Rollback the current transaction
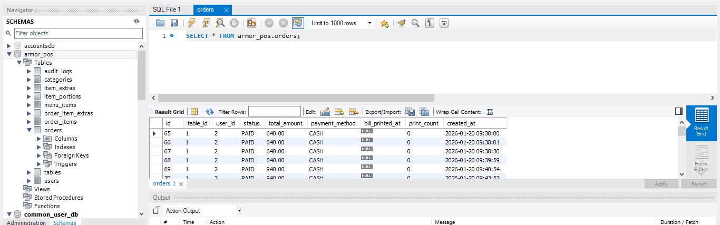The image size is (720, 225). click(x=284, y=23)
